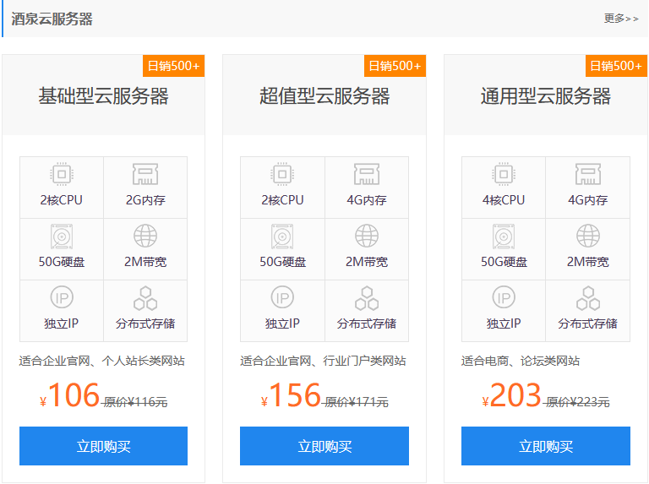Click the 4核CPU chip icon
The image size is (649, 484).
click(x=504, y=174)
